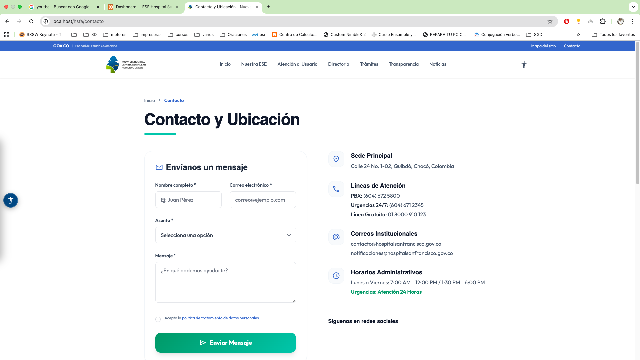This screenshot has height=360, width=640.
Task: Click the Líneas de Atención phone icon
Action: 336,189
